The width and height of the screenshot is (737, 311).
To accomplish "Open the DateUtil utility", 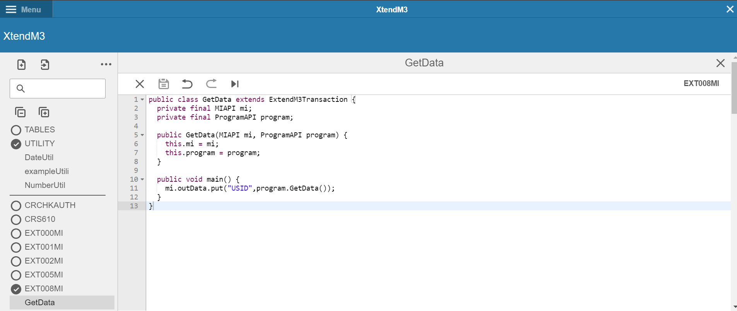I will coord(39,157).
